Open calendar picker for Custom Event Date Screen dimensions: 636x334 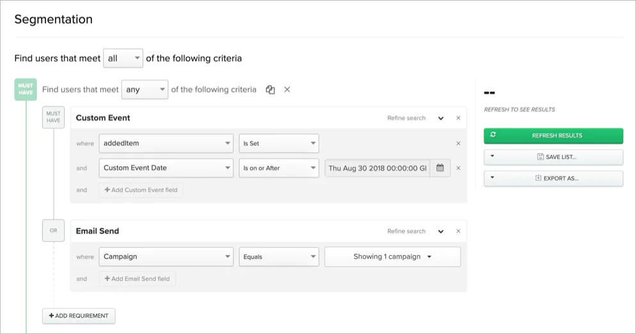click(x=440, y=168)
